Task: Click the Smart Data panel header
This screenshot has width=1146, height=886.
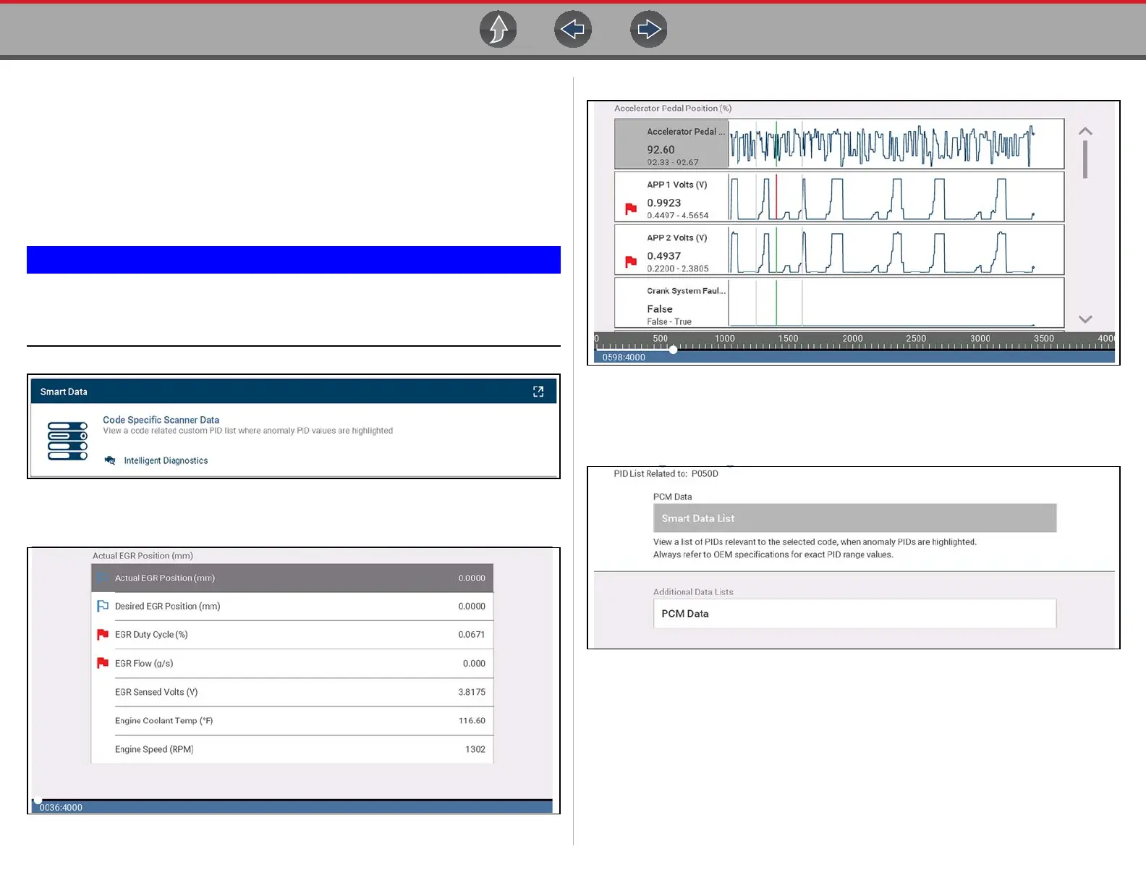Action: coord(294,392)
